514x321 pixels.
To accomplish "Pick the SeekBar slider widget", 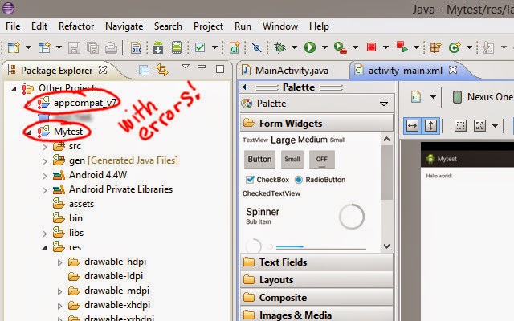I will [x=321, y=248].
